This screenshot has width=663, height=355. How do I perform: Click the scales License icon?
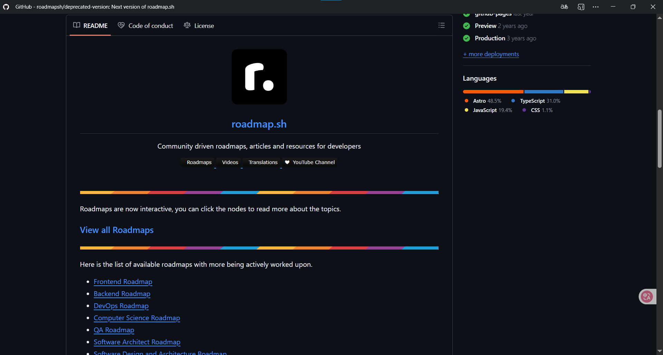187,26
